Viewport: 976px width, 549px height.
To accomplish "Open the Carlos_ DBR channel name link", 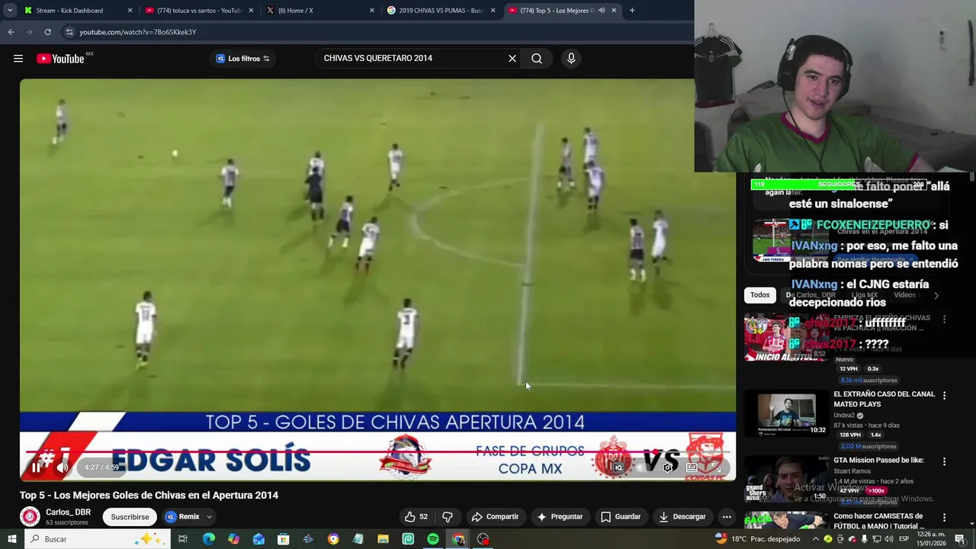I will [x=68, y=512].
